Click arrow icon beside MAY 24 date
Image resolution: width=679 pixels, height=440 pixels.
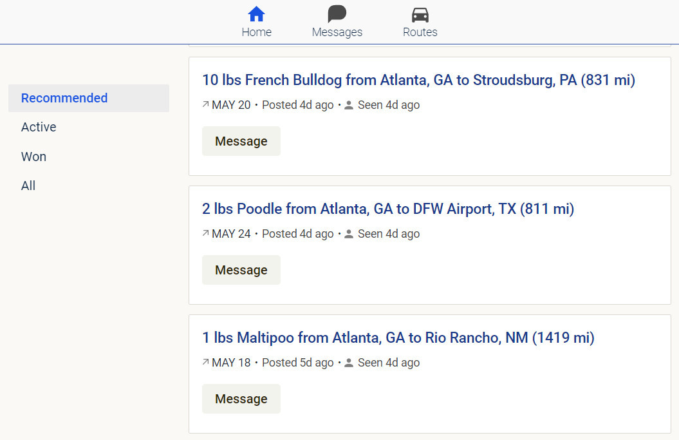click(x=205, y=233)
